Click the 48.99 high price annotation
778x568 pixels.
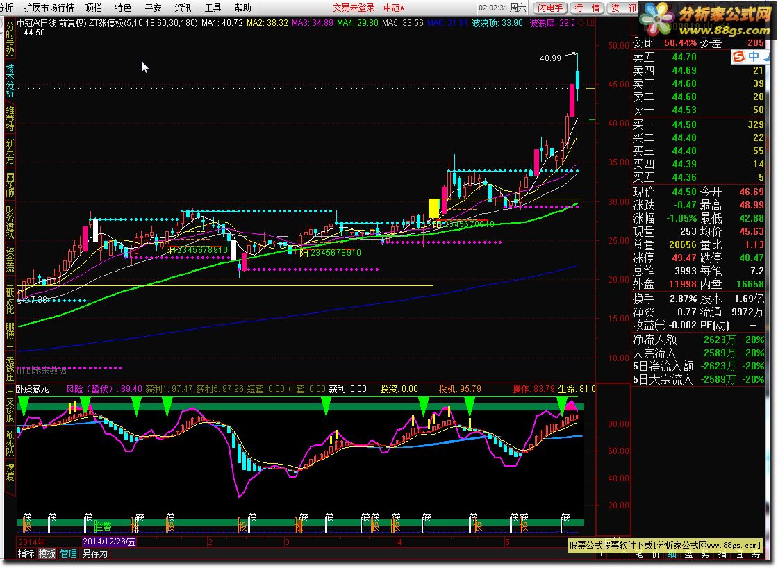[550, 58]
